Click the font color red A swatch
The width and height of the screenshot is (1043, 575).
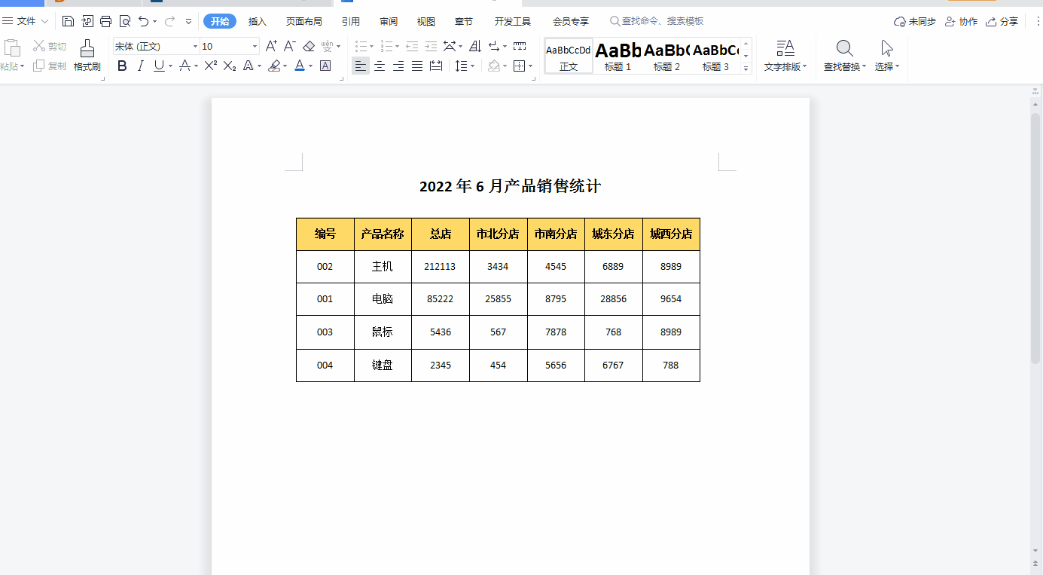pyautogui.click(x=300, y=66)
